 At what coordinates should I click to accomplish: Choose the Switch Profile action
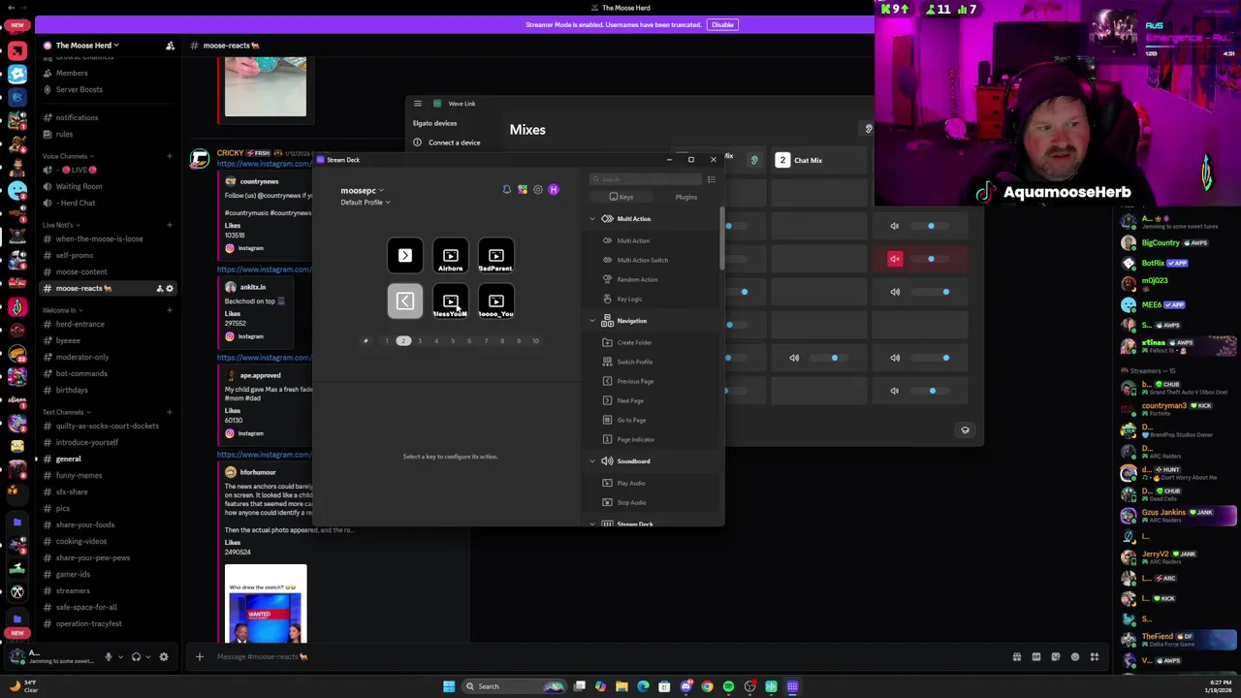click(634, 362)
